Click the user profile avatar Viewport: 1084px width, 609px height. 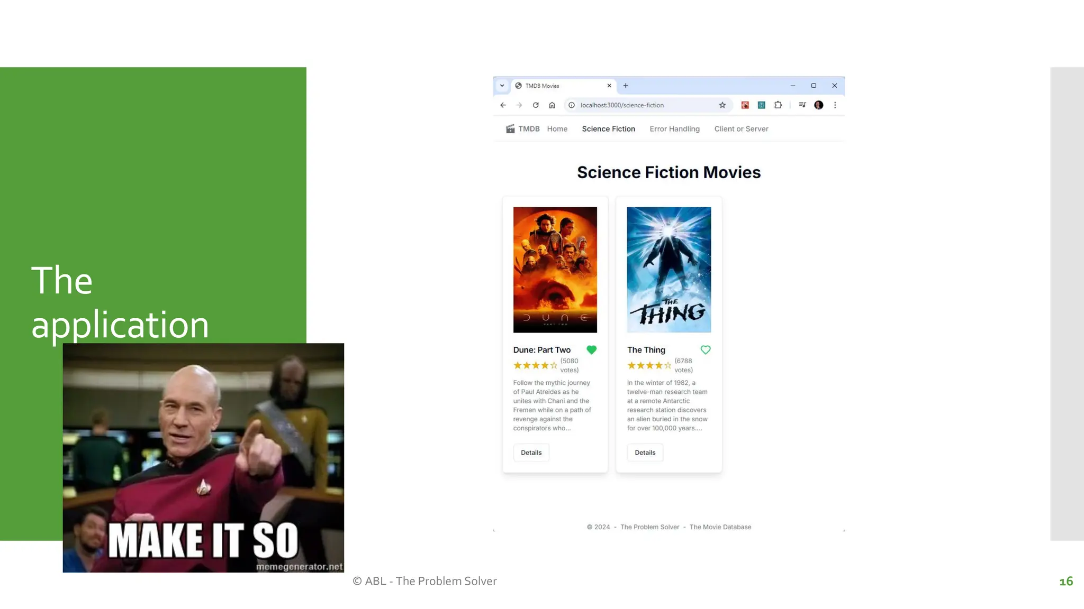(x=819, y=105)
